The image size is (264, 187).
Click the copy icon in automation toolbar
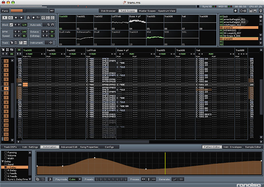coord(38,179)
